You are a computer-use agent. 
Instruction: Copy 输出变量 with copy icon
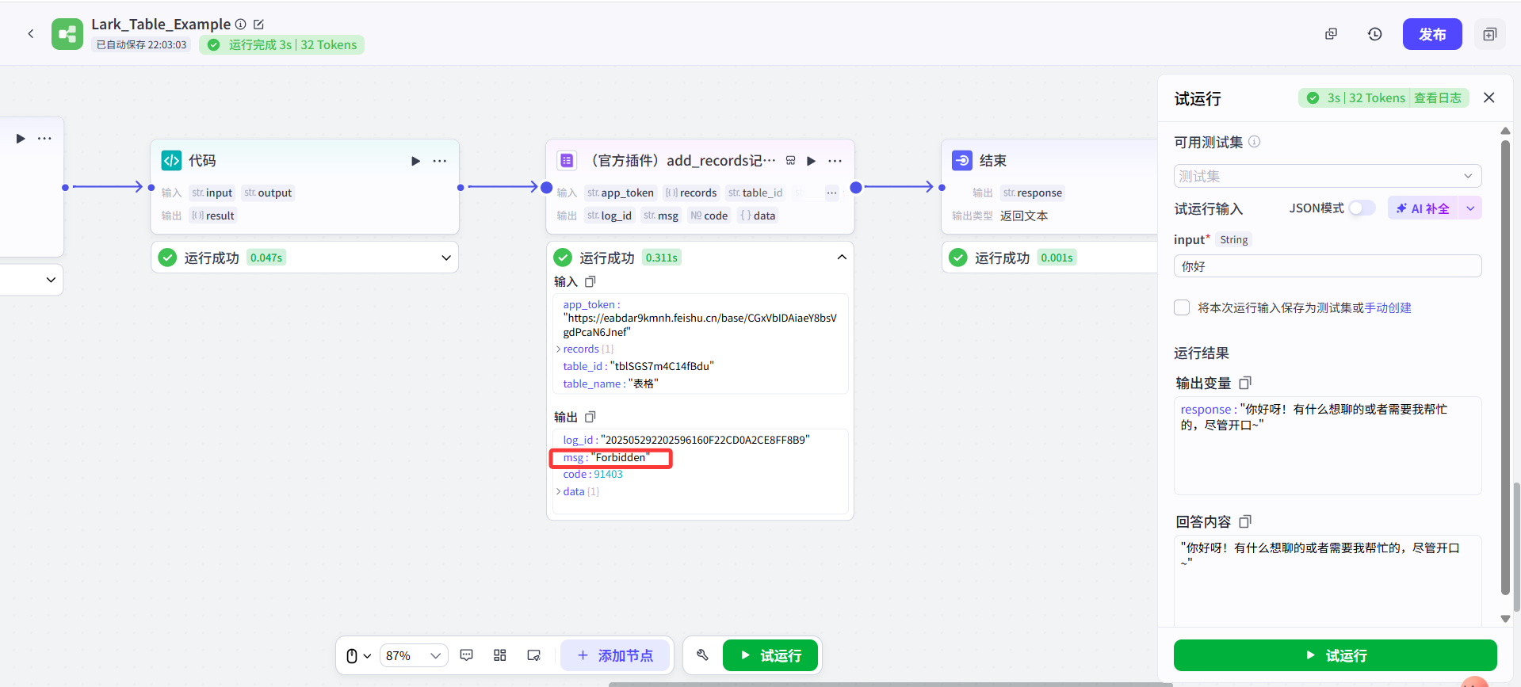[1244, 384]
